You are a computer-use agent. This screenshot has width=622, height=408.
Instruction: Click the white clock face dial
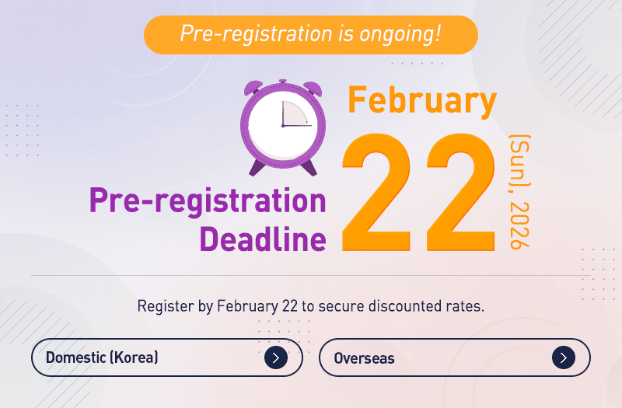click(281, 125)
